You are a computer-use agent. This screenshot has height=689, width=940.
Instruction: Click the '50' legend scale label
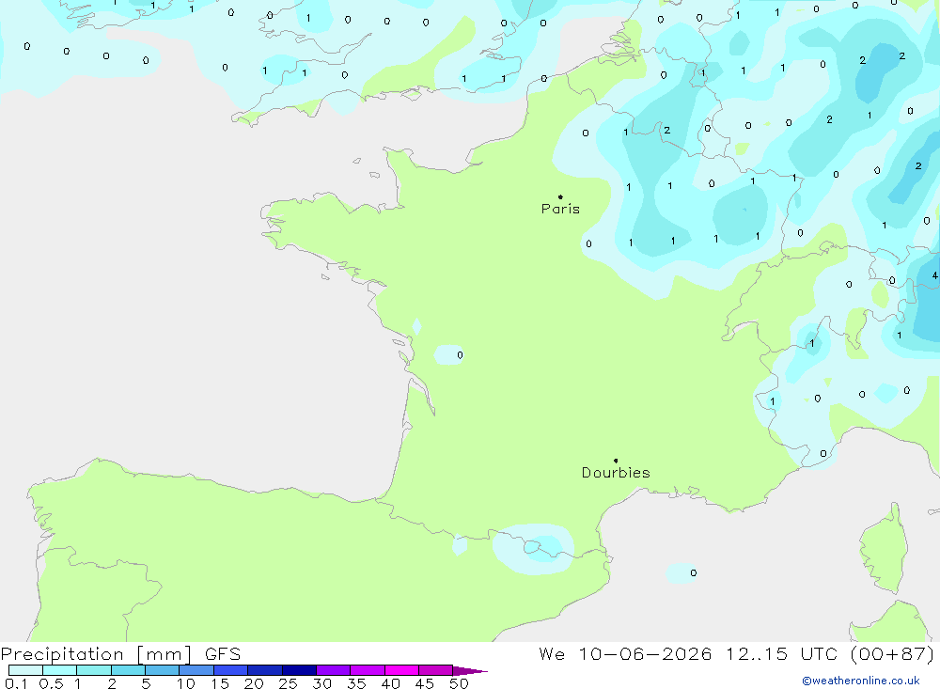(459, 683)
